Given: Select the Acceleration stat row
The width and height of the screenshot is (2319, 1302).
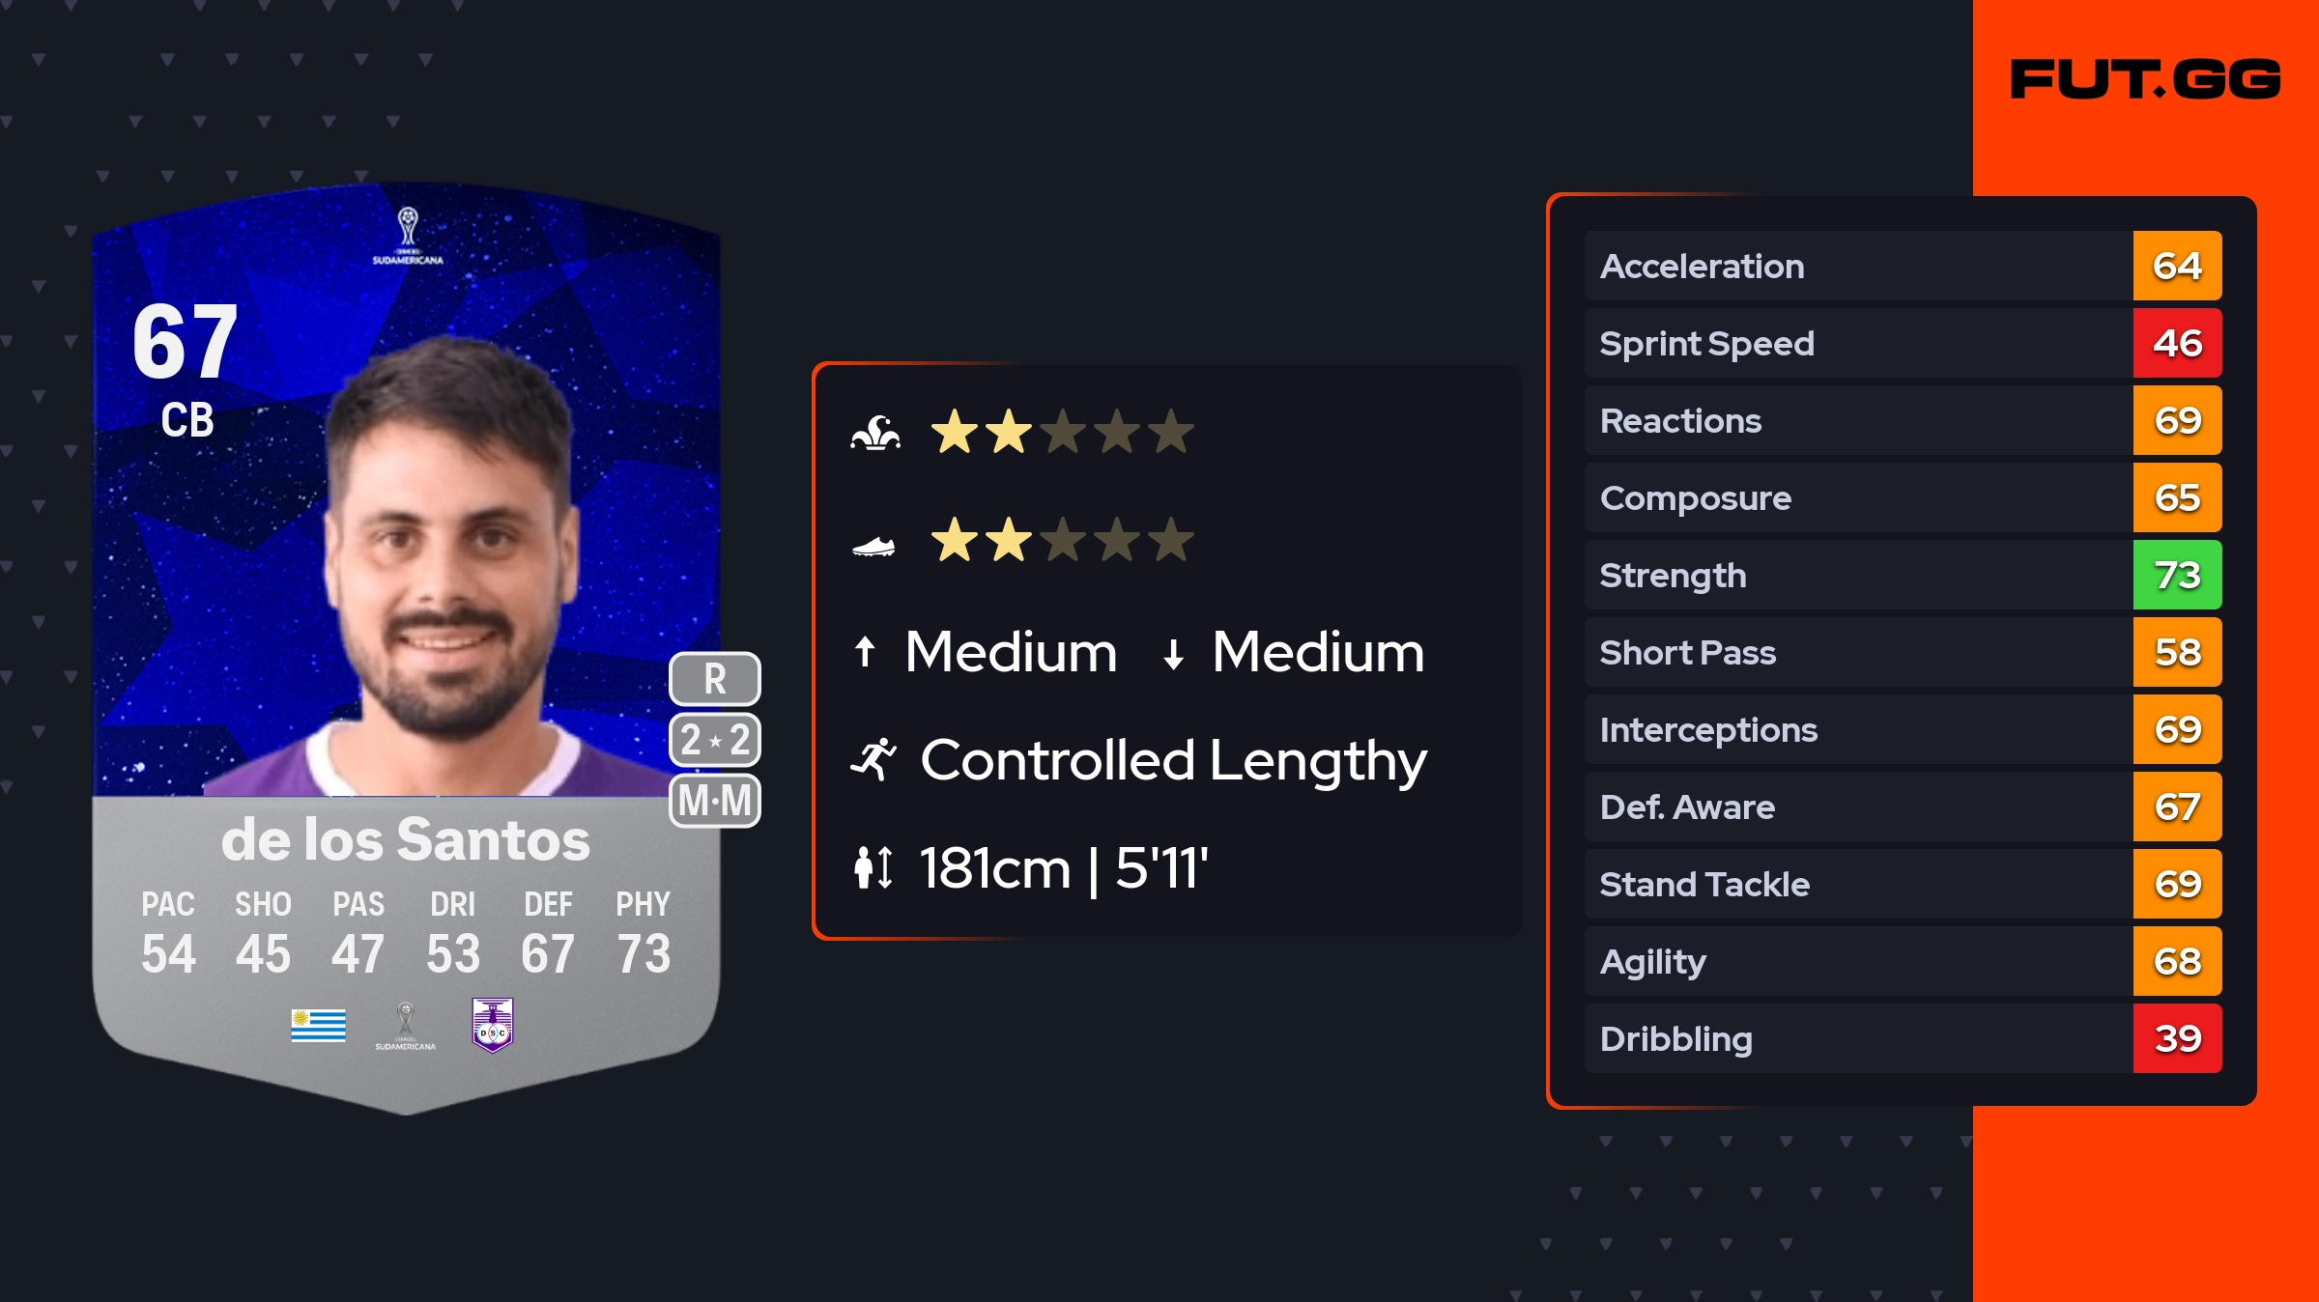Looking at the screenshot, I should [x=1857, y=267].
